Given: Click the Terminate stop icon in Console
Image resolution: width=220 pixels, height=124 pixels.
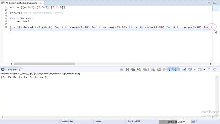Looking at the screenshot, I should 122,70.
